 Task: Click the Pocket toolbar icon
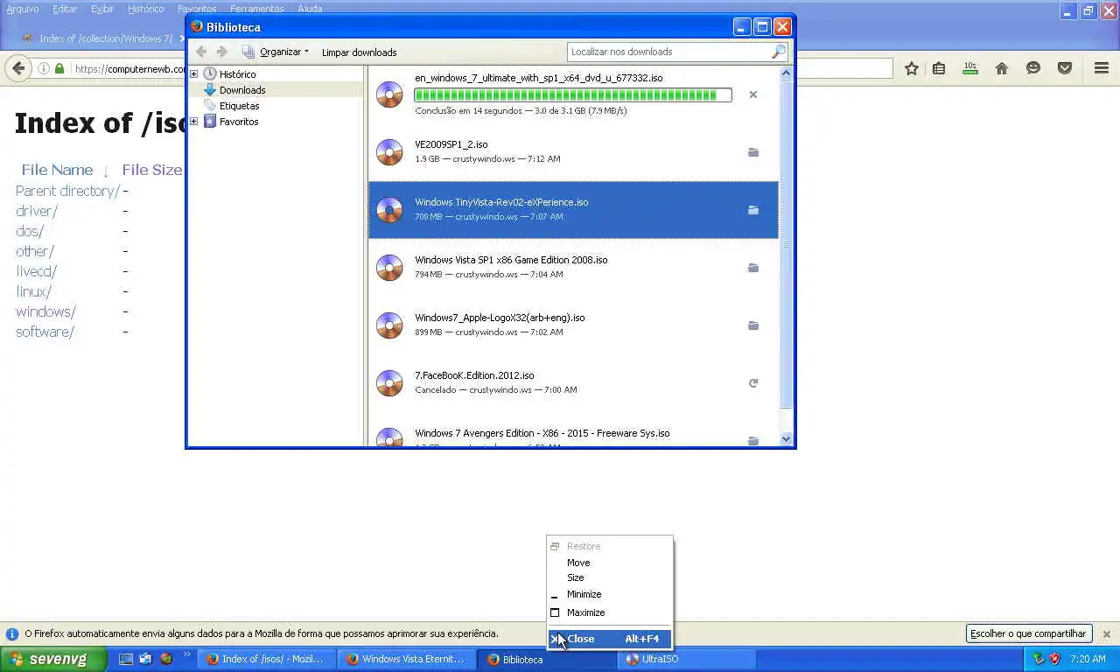click(x=1065, y=68)
